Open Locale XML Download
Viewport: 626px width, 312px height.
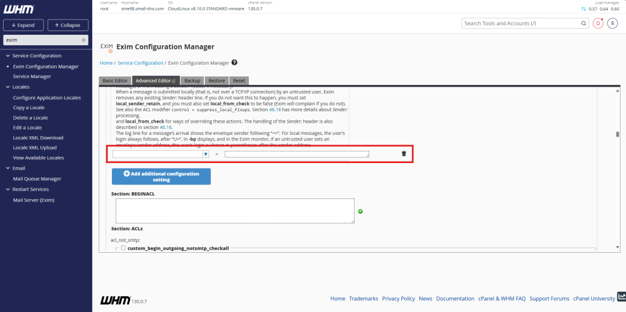tap(38, 137)
